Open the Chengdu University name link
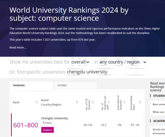This screenshot has width=165, height=137. tap(54, 118)
